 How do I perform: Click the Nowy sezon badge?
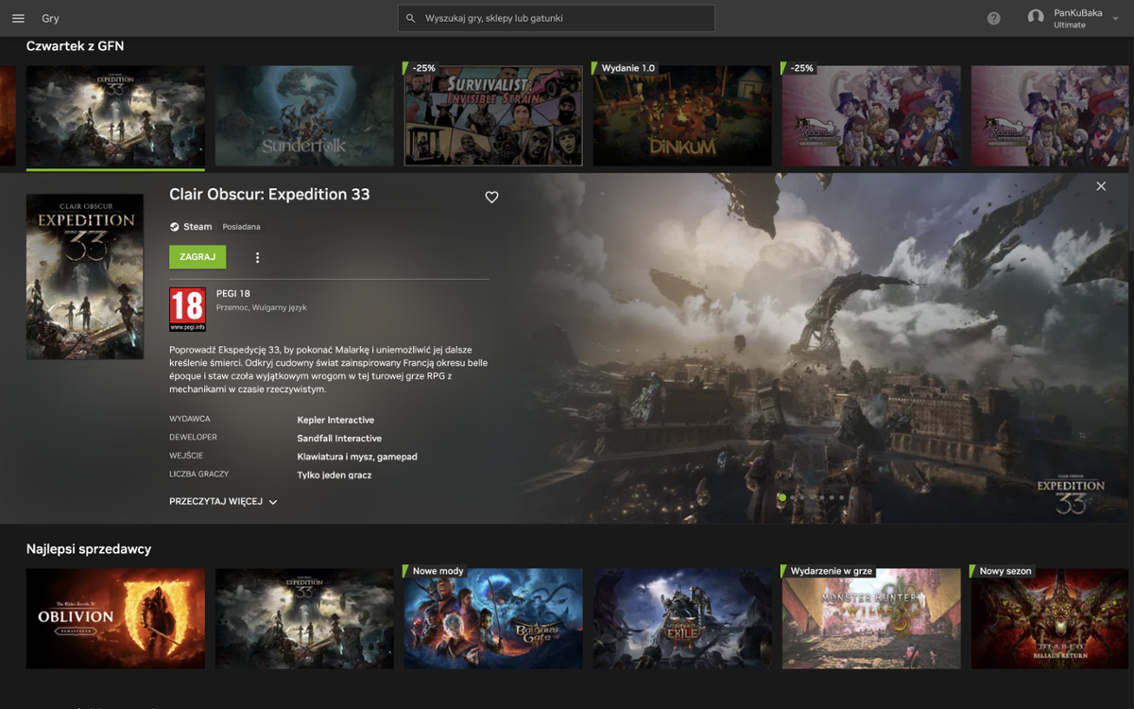click(x=1003, y=571)
